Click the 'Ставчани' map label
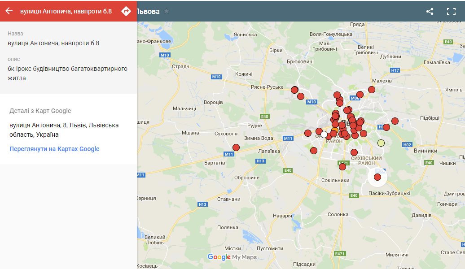Viewport: 465px width, 269px height. pos(228,199)
